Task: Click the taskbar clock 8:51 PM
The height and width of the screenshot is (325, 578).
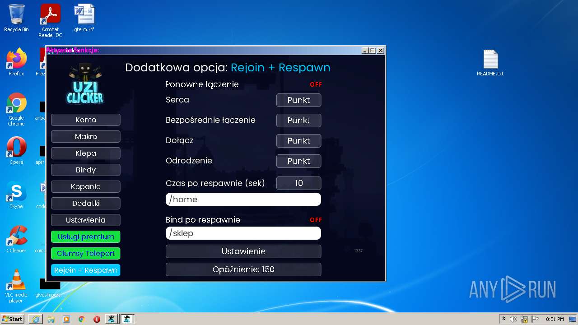Action: [555, 319]
